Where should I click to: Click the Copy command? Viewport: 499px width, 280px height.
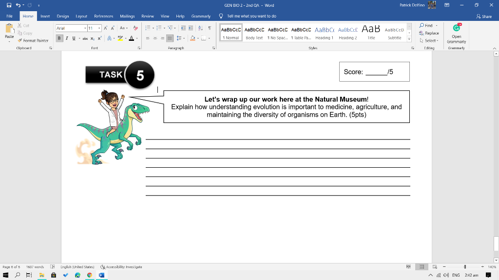(25, 33)
